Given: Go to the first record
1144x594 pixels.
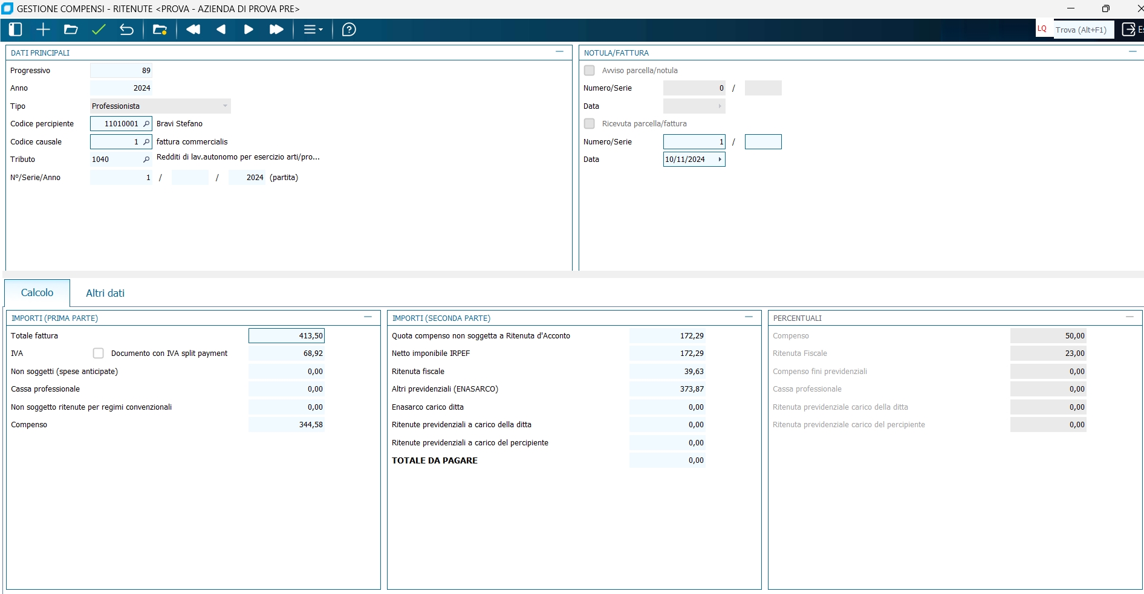Looking at the screenshot, I should pos(193,30).
